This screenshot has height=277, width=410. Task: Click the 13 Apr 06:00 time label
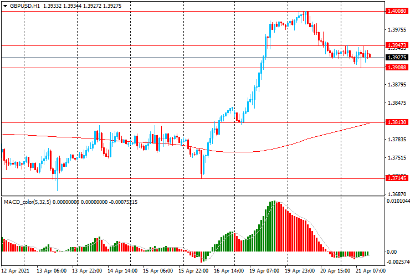click(x=52, y=271)
